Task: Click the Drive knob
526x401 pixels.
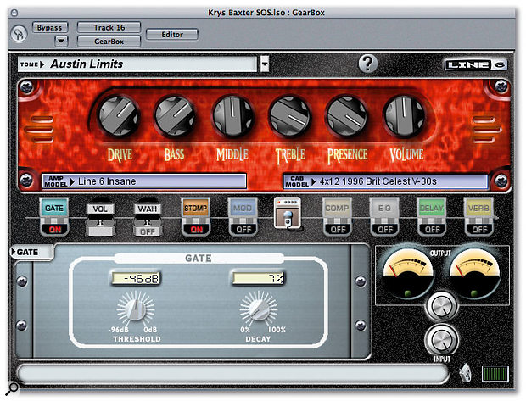Action: coord(119,116)
